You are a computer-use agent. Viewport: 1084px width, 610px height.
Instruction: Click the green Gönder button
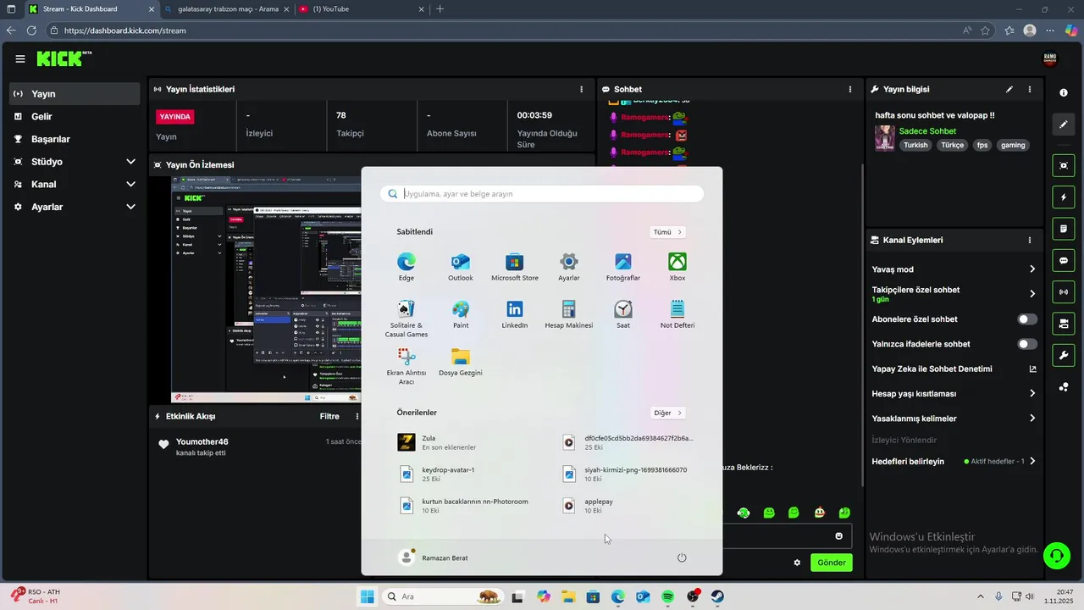coord(831,563)
